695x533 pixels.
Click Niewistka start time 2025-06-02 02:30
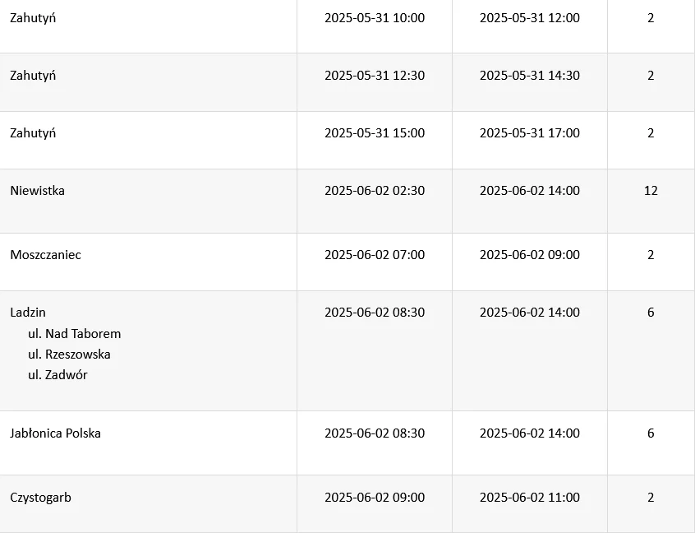(x=375, y=190)
